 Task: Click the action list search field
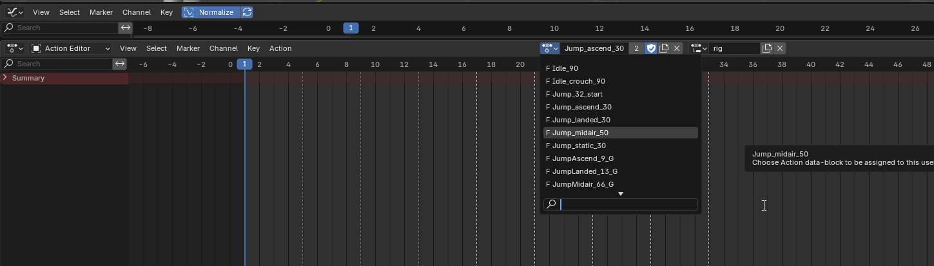pos(627,204)
